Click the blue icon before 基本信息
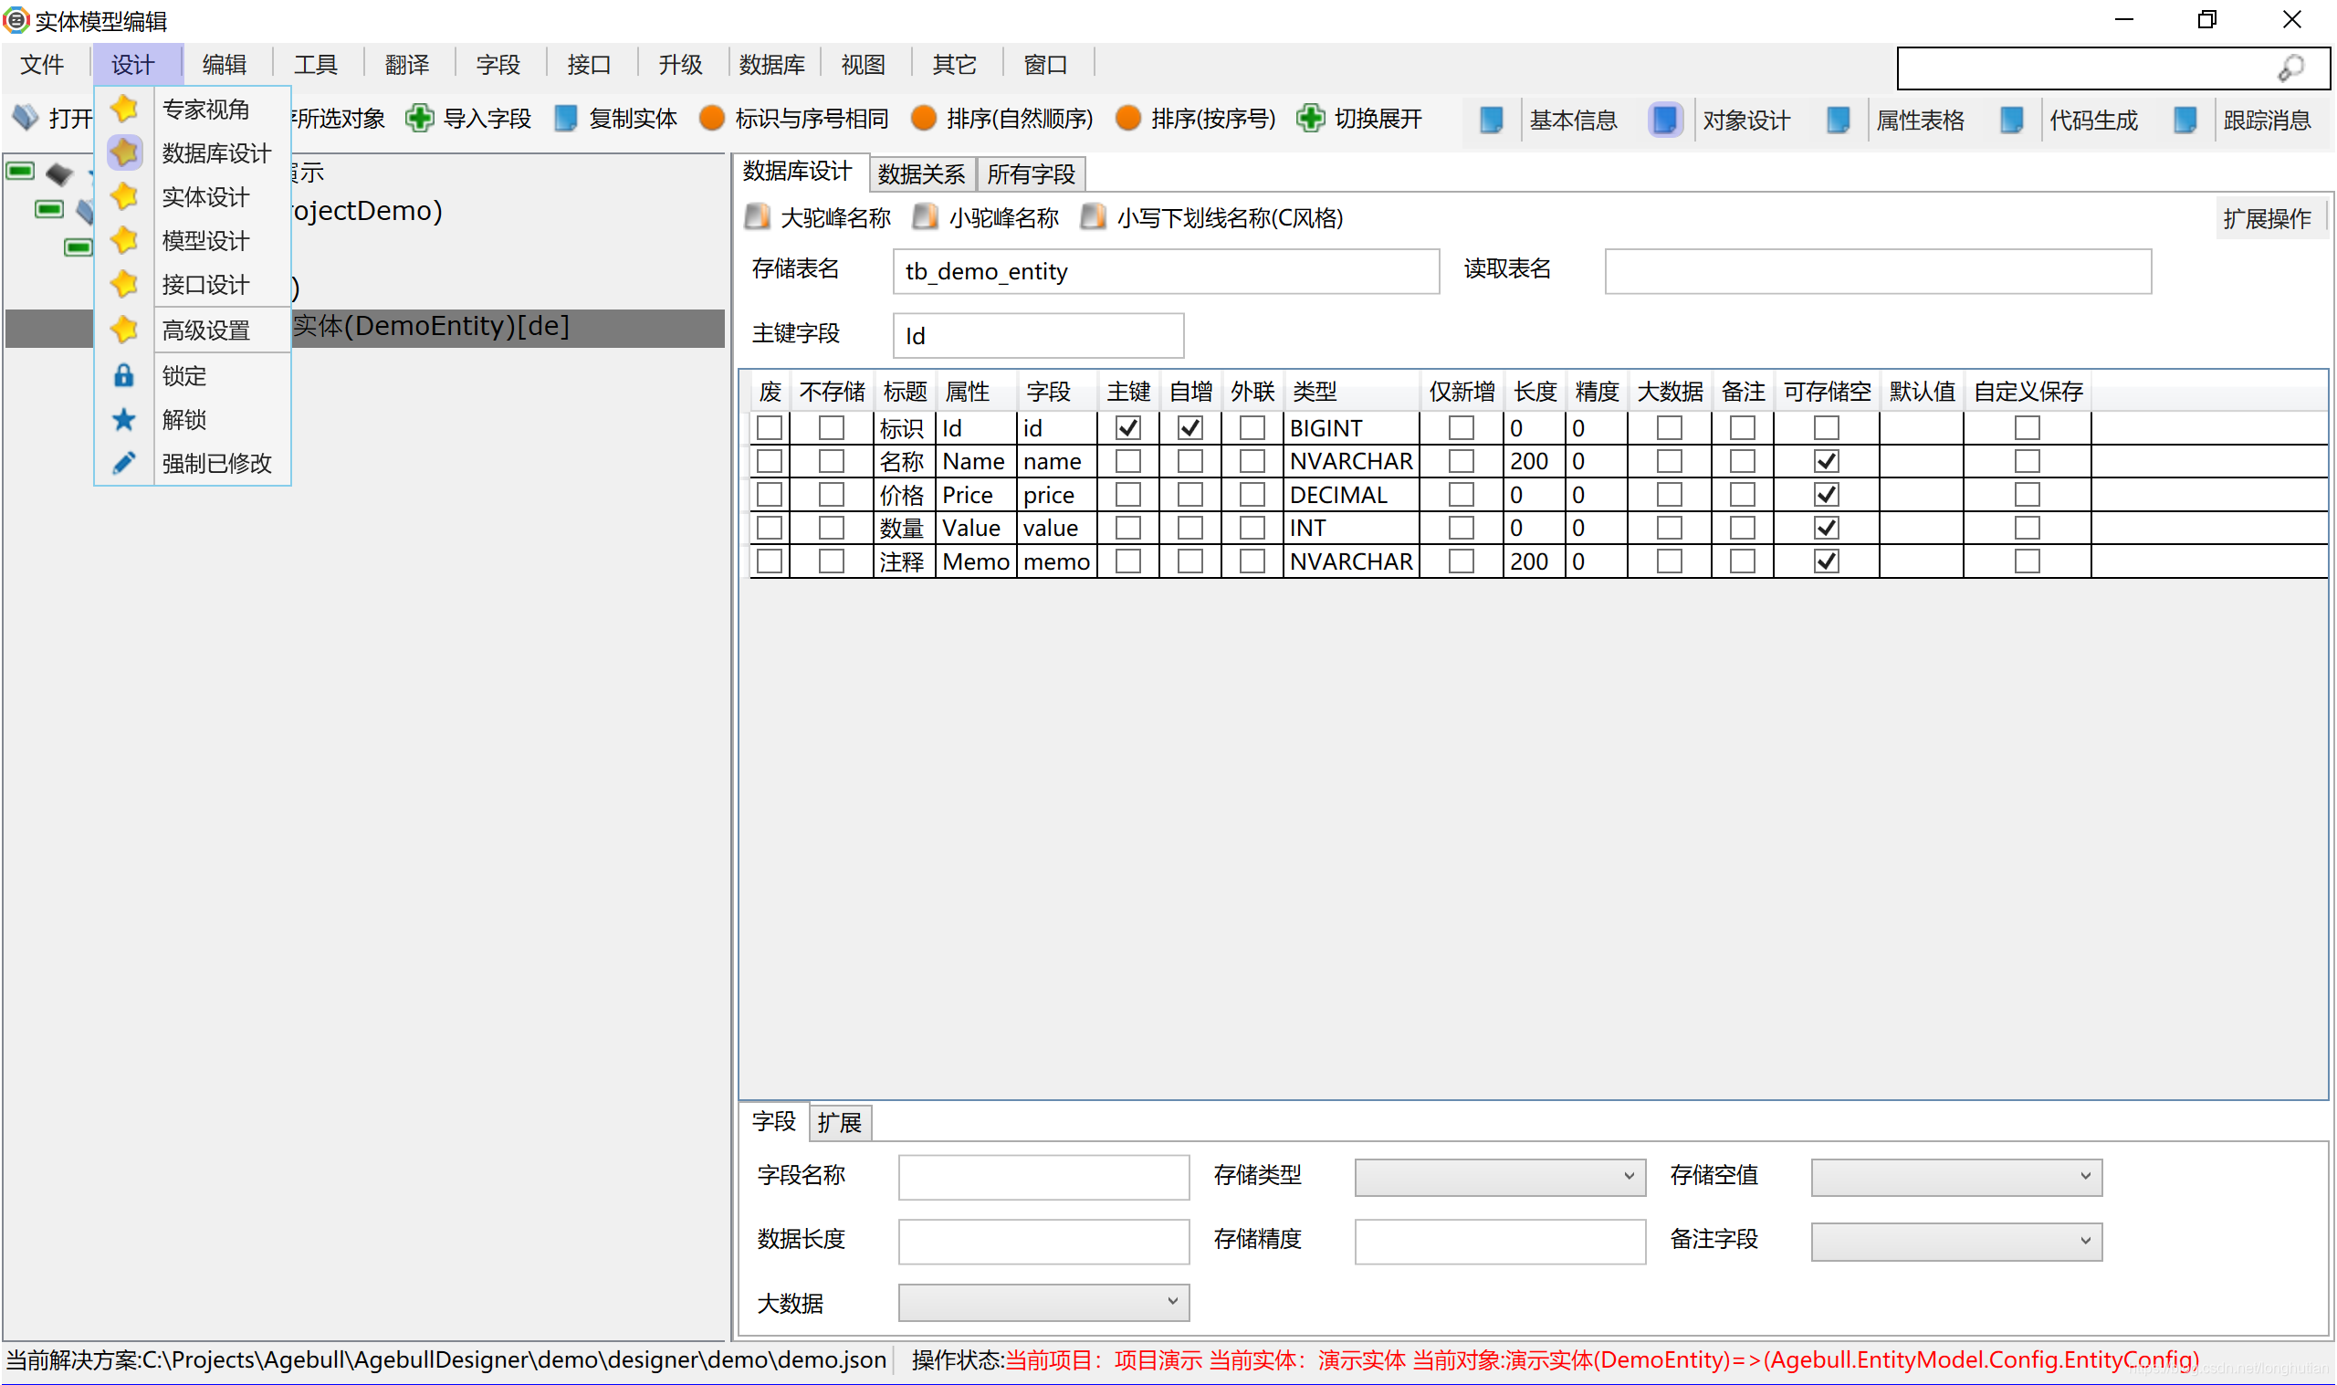Screen dimensions: 2337x1385 point(1492,120)
